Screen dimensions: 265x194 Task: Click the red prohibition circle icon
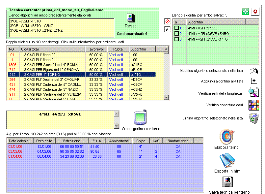coord(167,21)
